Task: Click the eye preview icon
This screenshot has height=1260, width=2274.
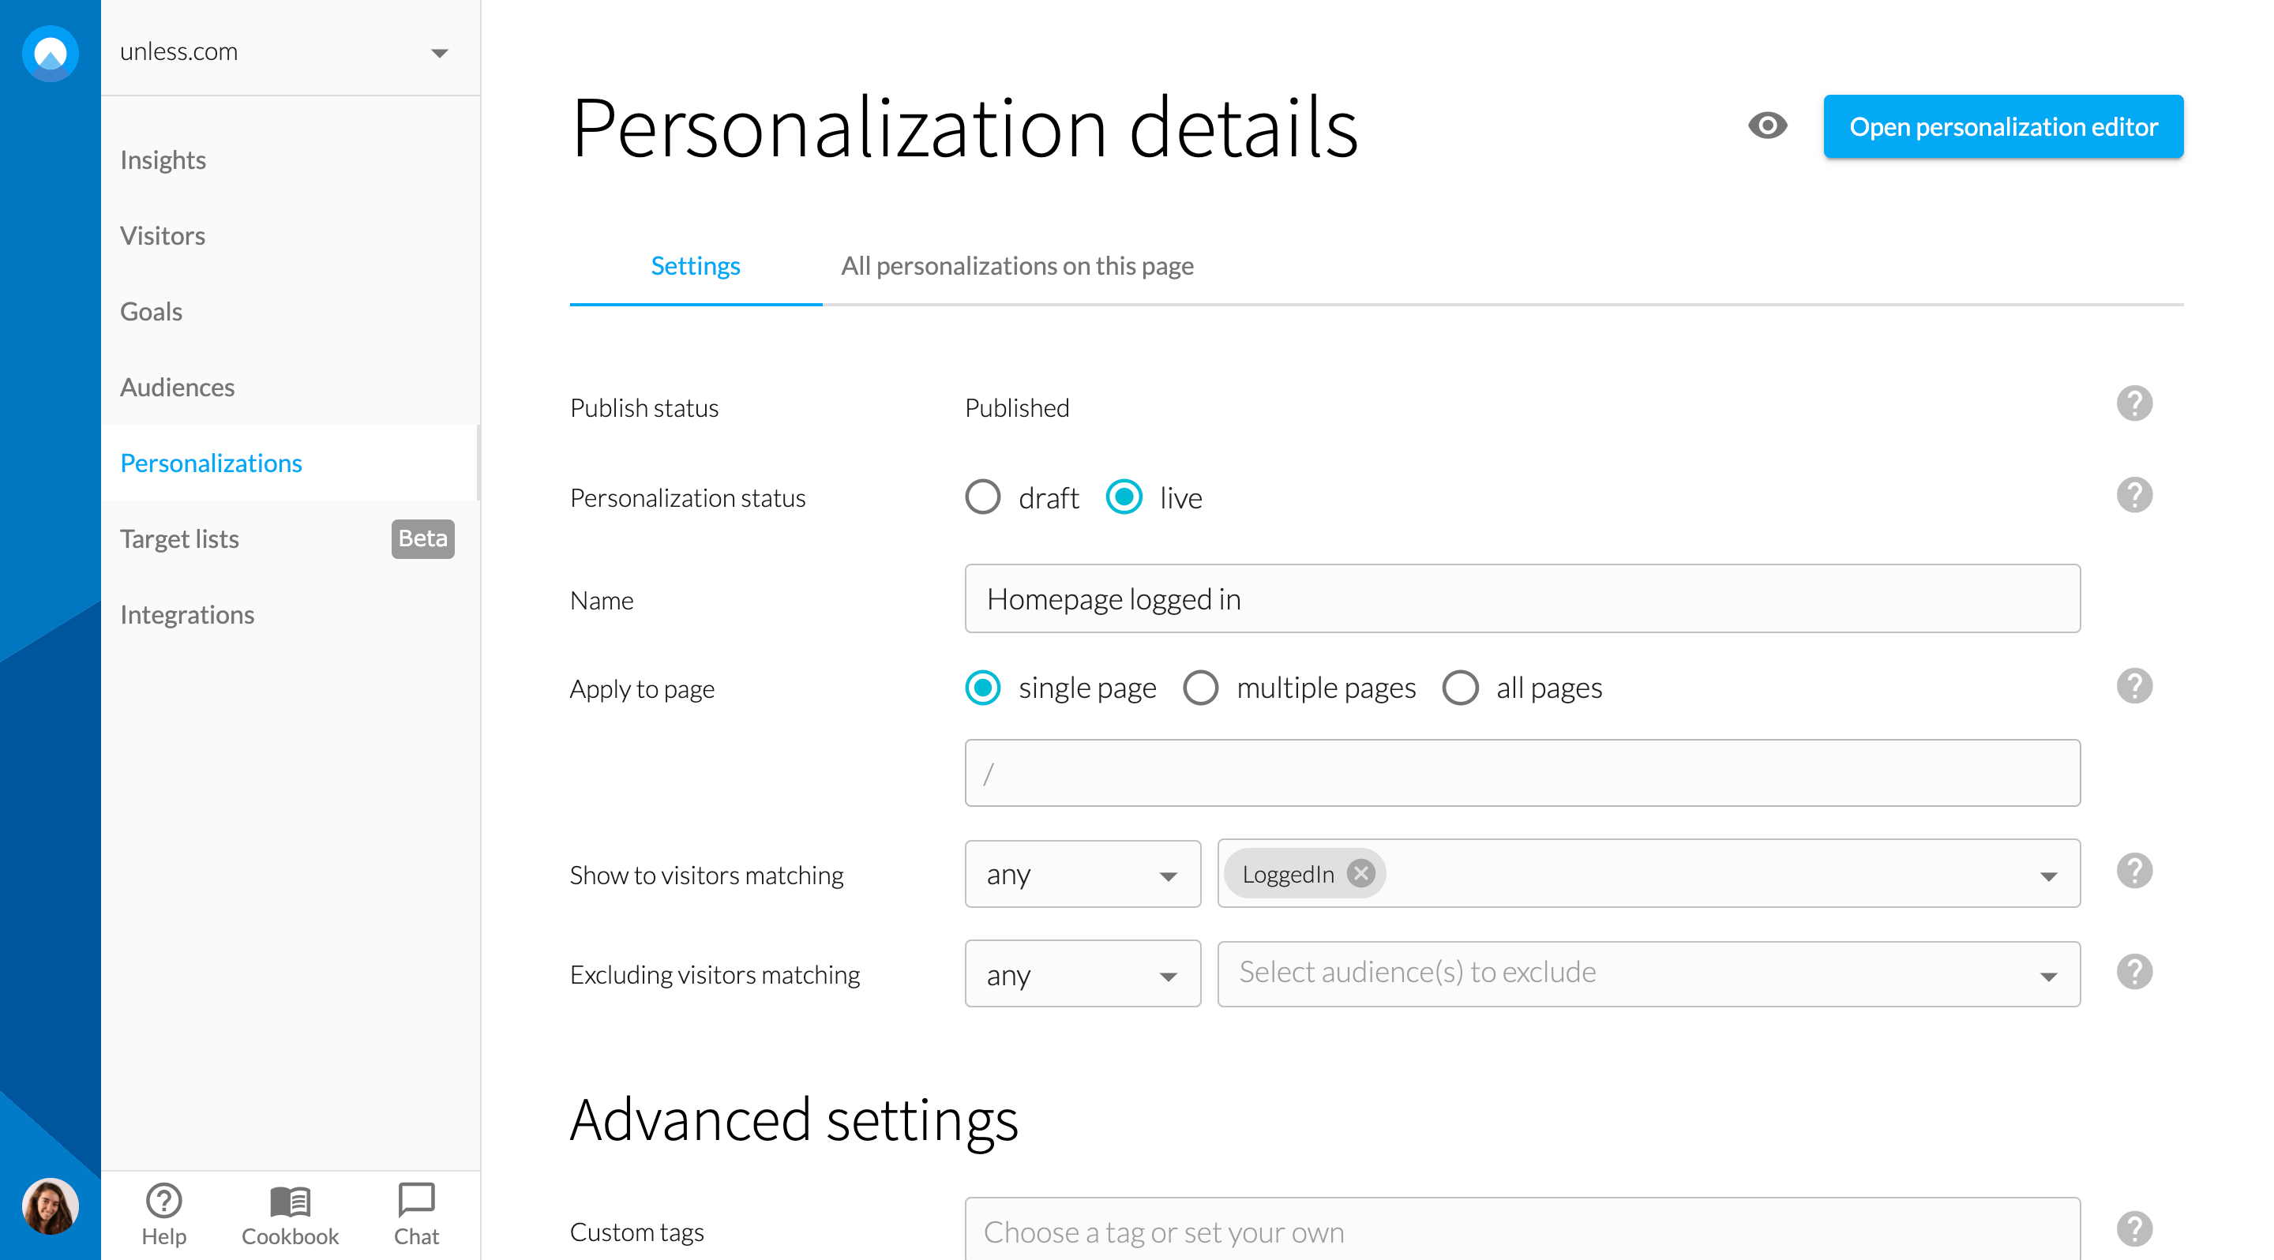Action: coord(1767,126)
